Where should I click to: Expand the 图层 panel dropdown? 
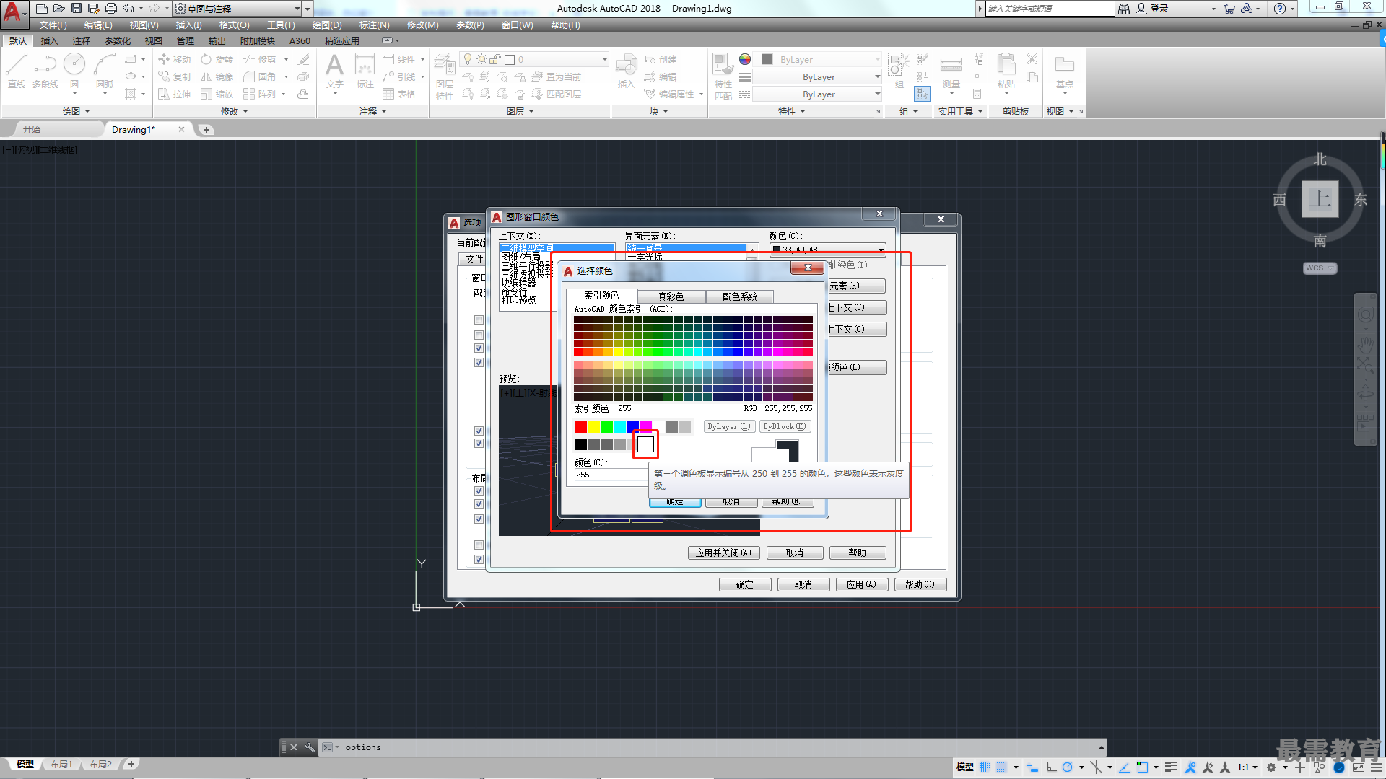point(520,111)
